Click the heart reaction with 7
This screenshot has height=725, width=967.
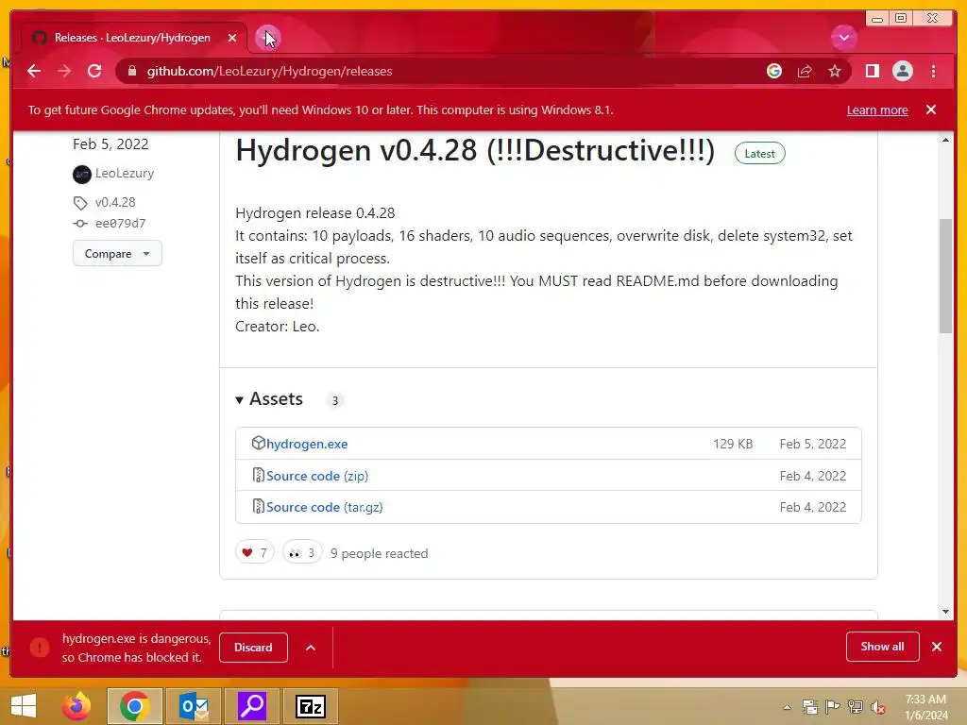point(254,552)
